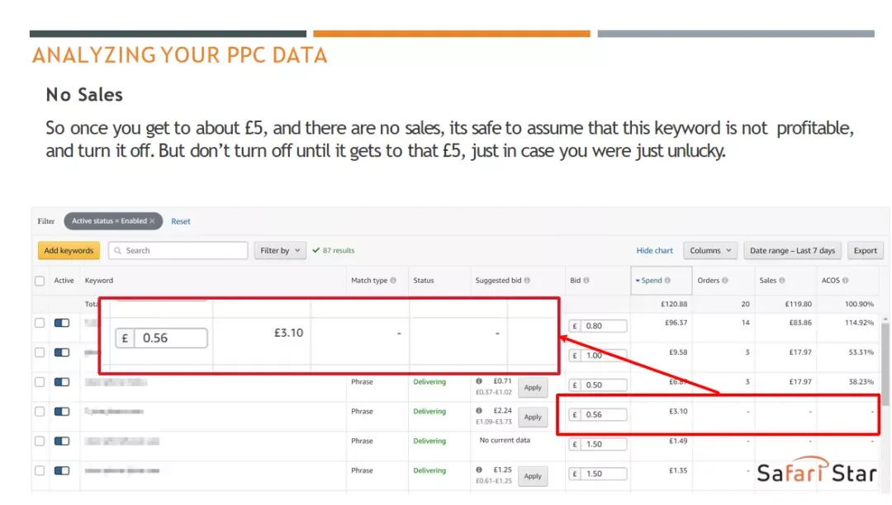Open the Filter by dropdown

[x=280, y=251]
